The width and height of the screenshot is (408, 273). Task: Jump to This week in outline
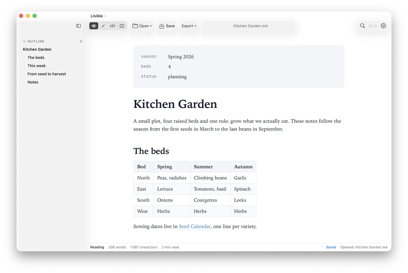point(36,66)
